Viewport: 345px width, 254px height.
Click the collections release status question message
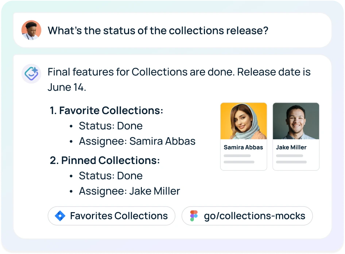[x=158, y=30]
